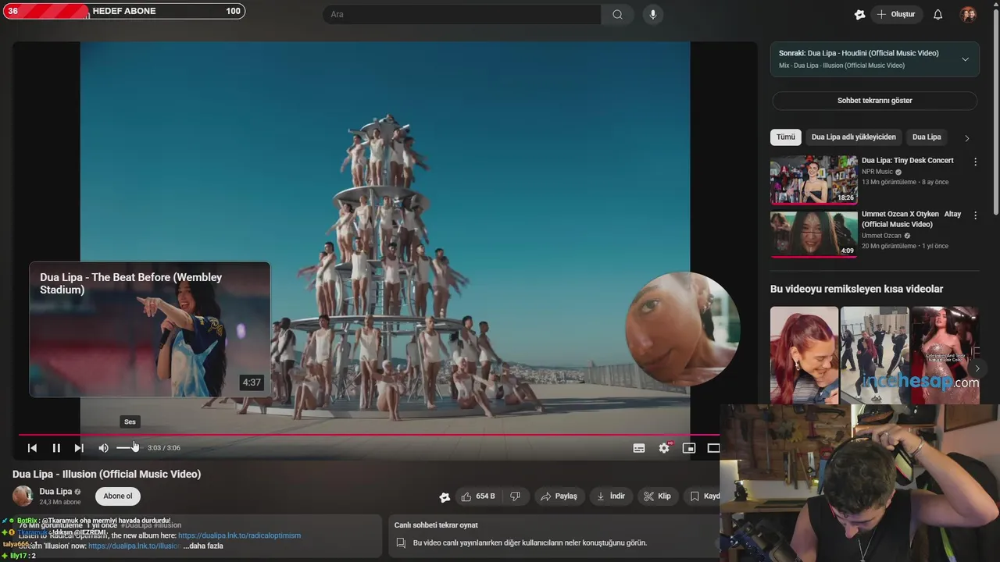The image size is (1000, 562).
Task: Click Abone ol subscribe button
Action: point(118,496)
